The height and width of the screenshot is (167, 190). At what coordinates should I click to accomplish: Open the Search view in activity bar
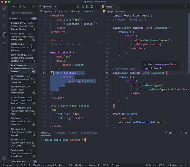coord(4,16)
